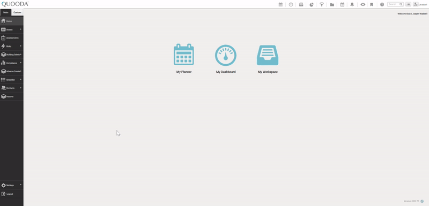
Task: Click the My Workspace text label
Action: point(268,72)
